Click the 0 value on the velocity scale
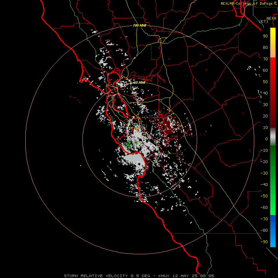278x278 pixels. click(x=267, y=139)
